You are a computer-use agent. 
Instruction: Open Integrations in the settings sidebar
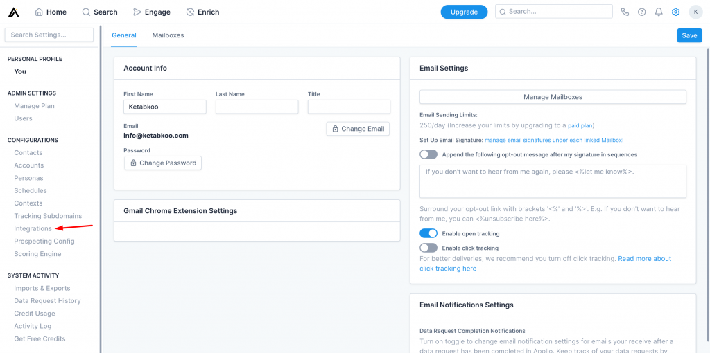[x=33, y=228]
